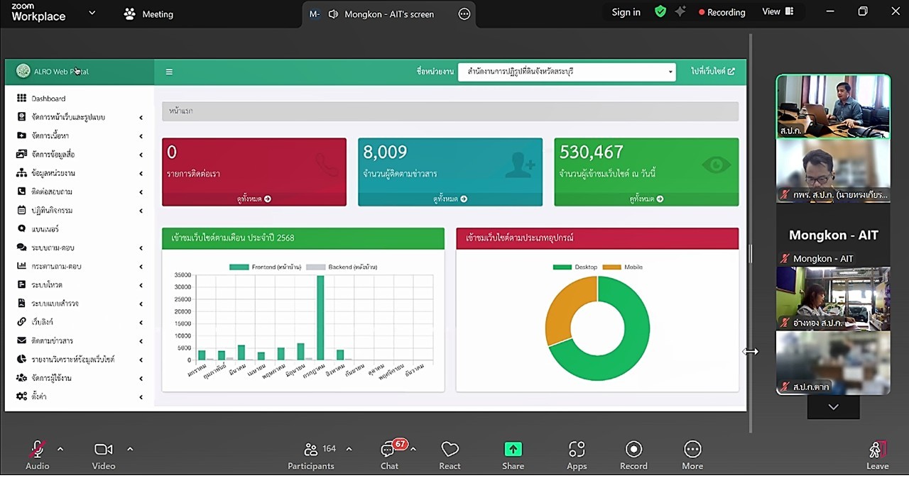Switch to the Meeting tab
Viewport: 909px width, 478px height.
(148, 14)
